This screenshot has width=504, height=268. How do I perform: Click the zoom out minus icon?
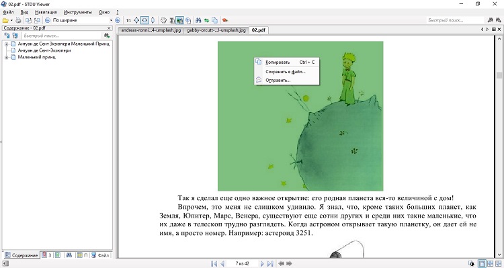[48, 20]
